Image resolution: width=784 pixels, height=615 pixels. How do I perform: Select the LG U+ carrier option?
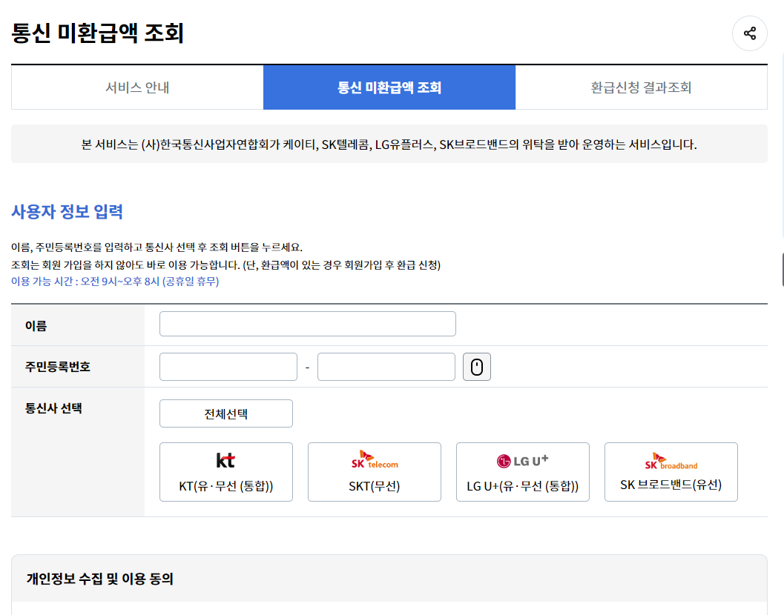point(522,471)
